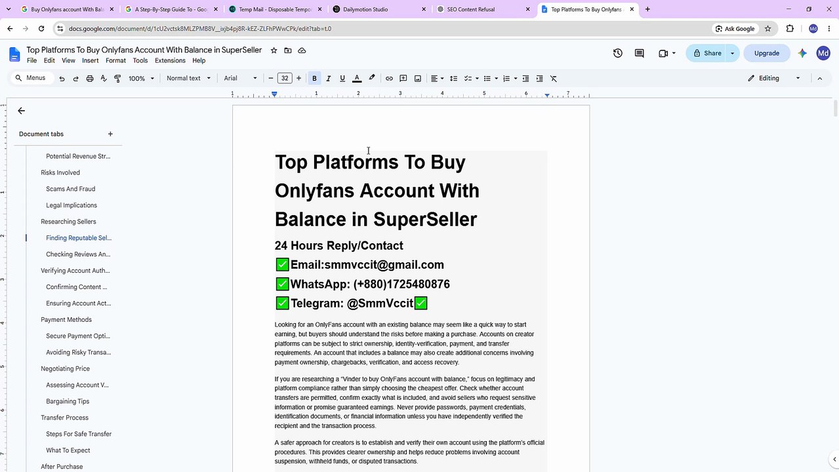This screenshot has width=839, height=472.
Task: Increase font size plus button
Action: [x=298, y=79]
